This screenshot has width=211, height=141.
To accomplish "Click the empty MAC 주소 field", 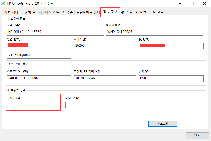I will coord(92,105).
